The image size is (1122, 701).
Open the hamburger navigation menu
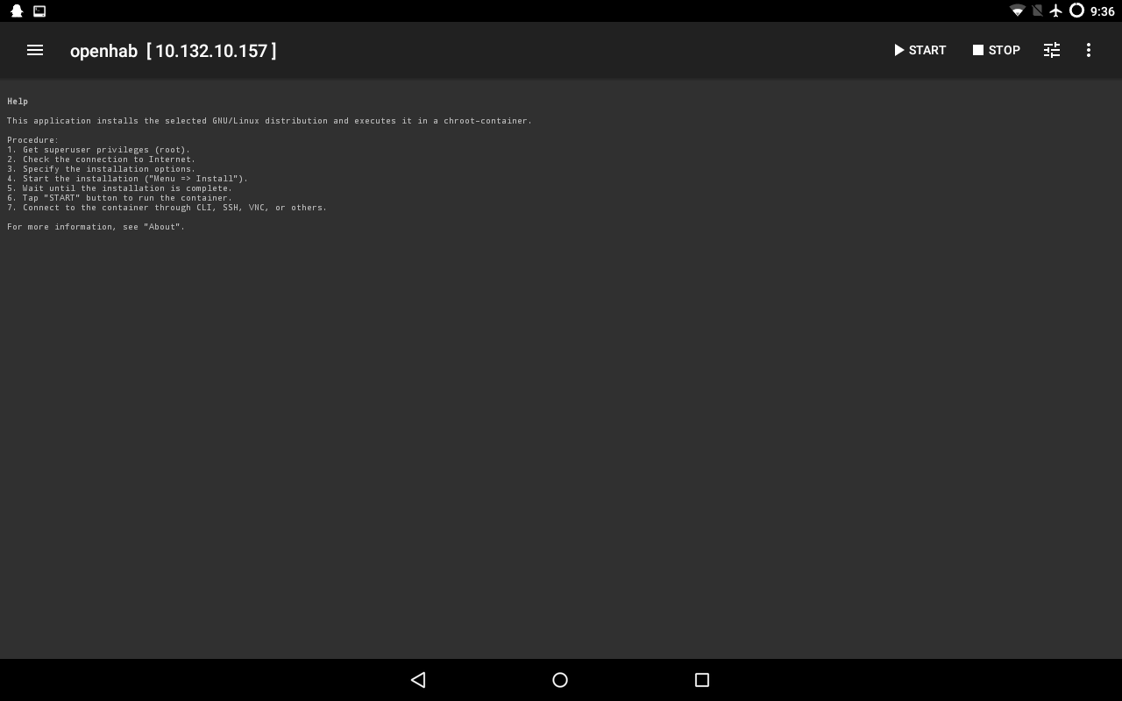click(x=35, y=50)
